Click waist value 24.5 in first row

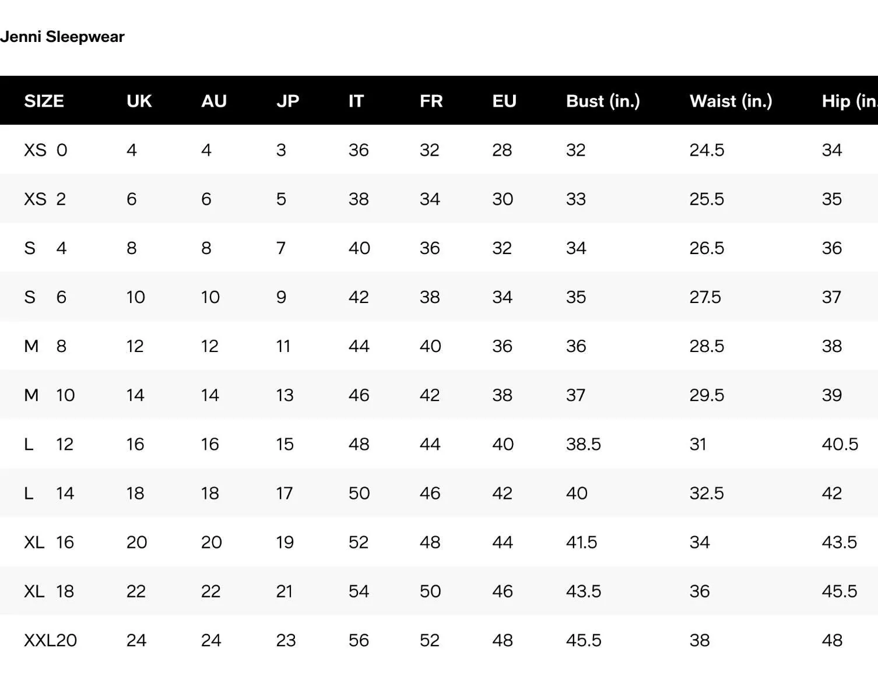pos(707,150)
